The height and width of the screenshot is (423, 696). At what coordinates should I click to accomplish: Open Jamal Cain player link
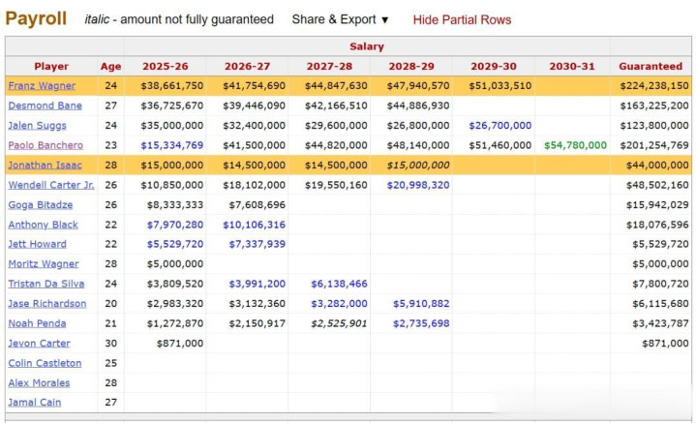coord(35,402)
